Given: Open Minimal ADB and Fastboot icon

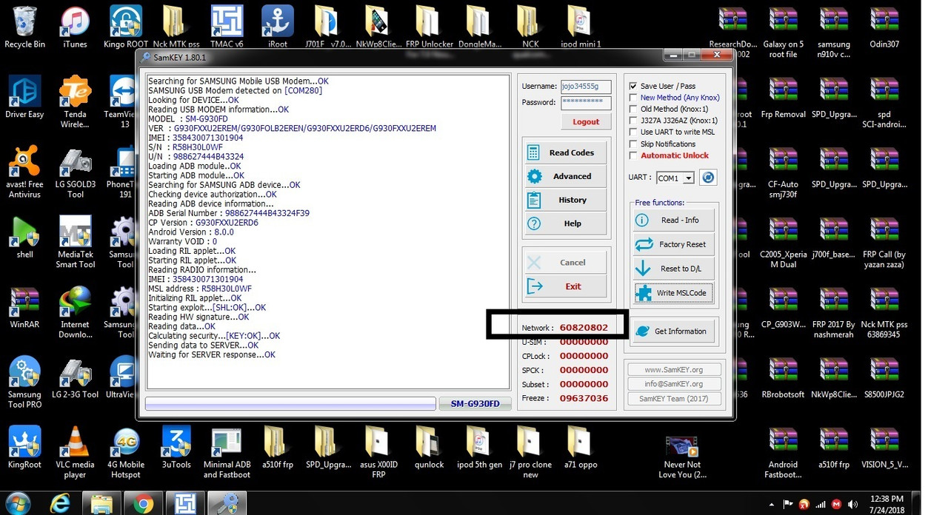Looking at the screenshot, I should [227, 451].
